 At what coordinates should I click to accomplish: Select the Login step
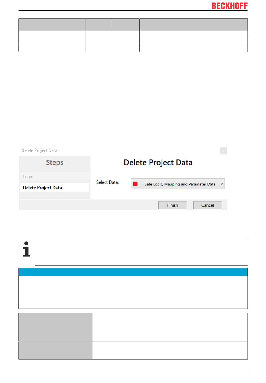(55, 177)
